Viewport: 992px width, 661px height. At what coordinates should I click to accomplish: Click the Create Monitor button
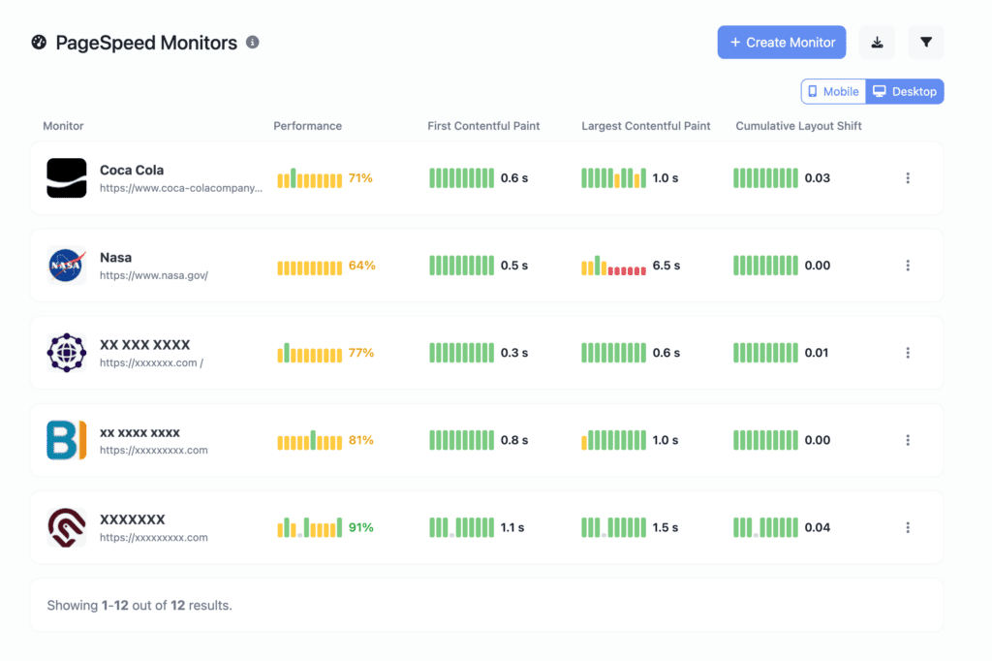click(781, 42)
